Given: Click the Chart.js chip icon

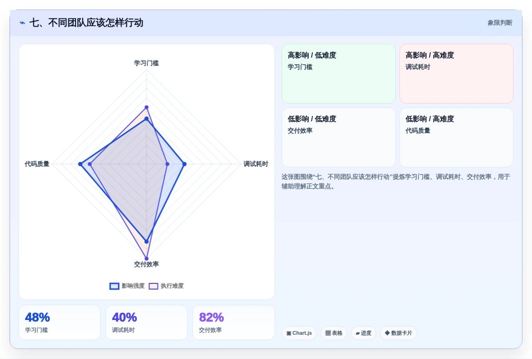Looking at the screenshot, I should [x=289, y=333].
